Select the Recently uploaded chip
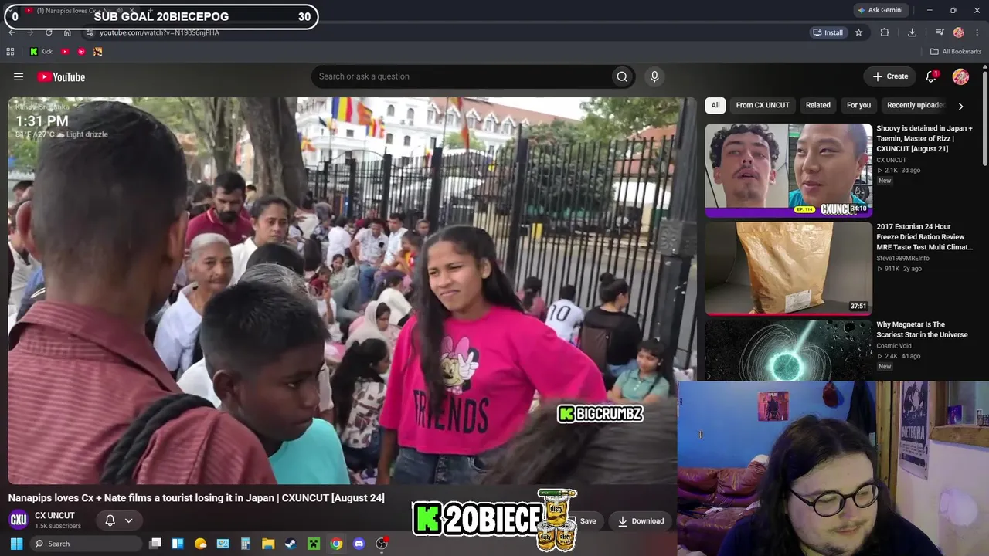 click(916, 105)
